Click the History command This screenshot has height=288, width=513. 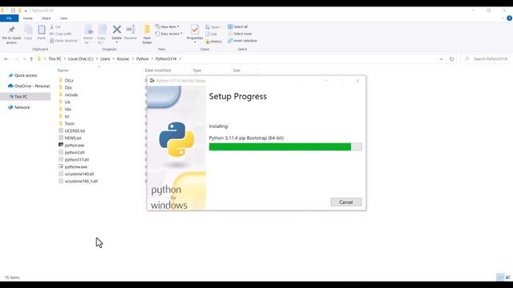(x=214, y=42)
